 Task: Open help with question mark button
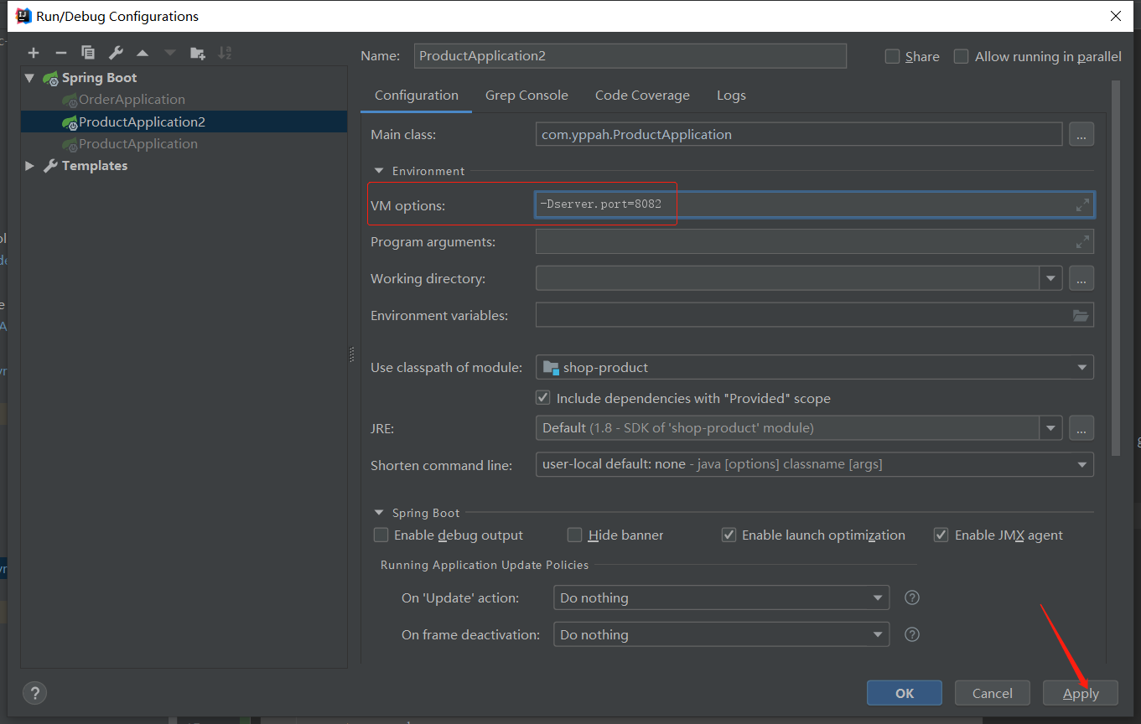pyautogui.click(x=34, y=693)
